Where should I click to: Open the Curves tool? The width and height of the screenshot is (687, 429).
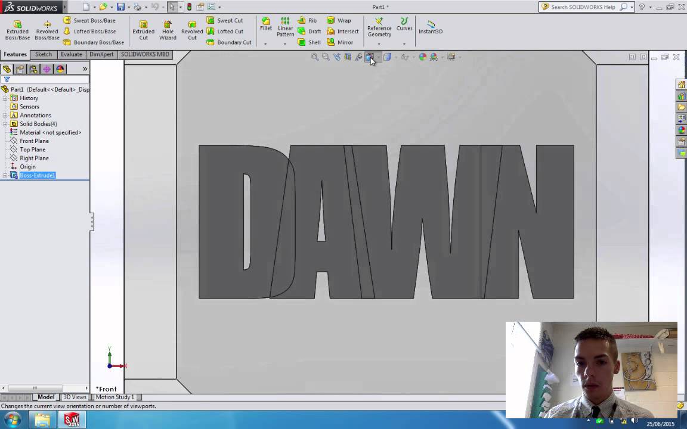pyautogui.click(x=404, y=24)
